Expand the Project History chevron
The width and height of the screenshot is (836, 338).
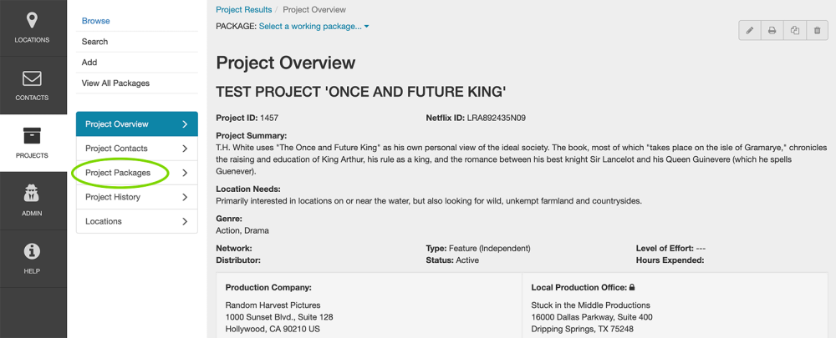185,197
